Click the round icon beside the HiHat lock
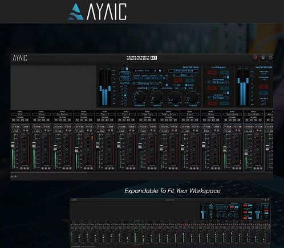284x248 pixels. pos(88,130)
